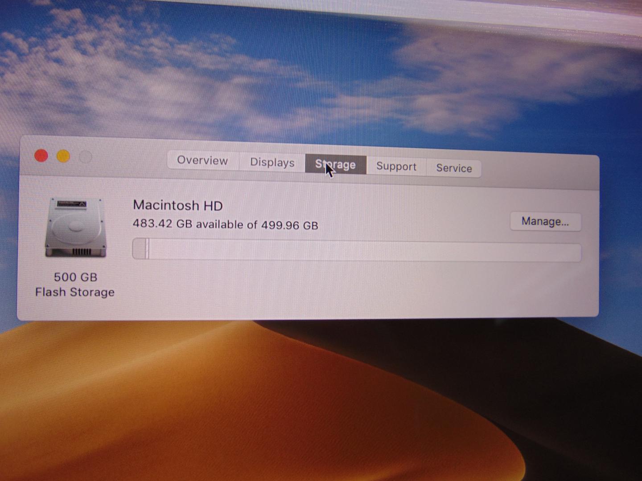Go to the Support tab
This screenshot has width=642, height=481.
396,166
